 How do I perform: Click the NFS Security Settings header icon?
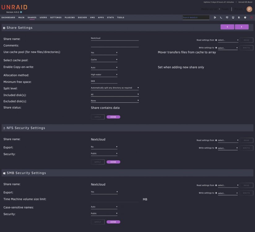click(4, 128)
